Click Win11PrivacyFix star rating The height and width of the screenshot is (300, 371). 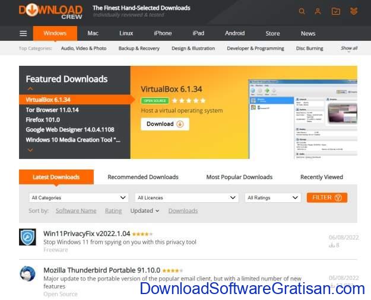pos(142,234)
